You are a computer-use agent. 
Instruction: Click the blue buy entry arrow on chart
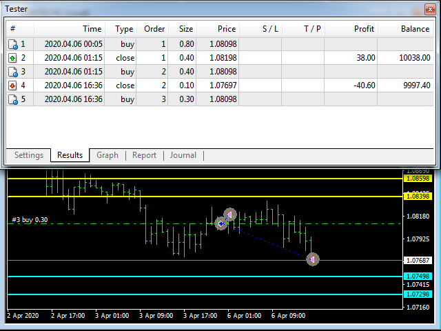click(x=221, y=223)
